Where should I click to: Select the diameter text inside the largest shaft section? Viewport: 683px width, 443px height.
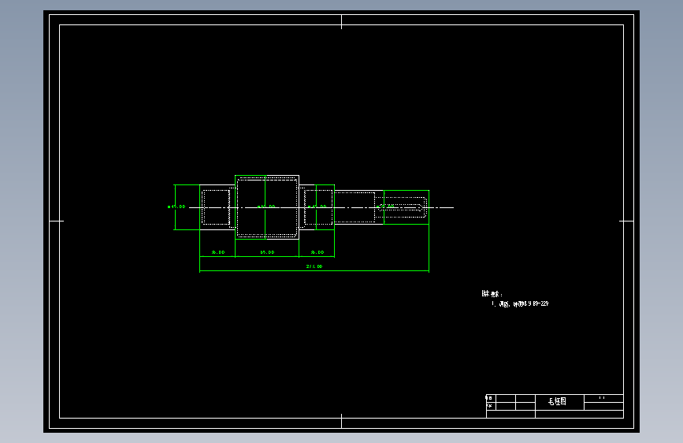[266, 207]
